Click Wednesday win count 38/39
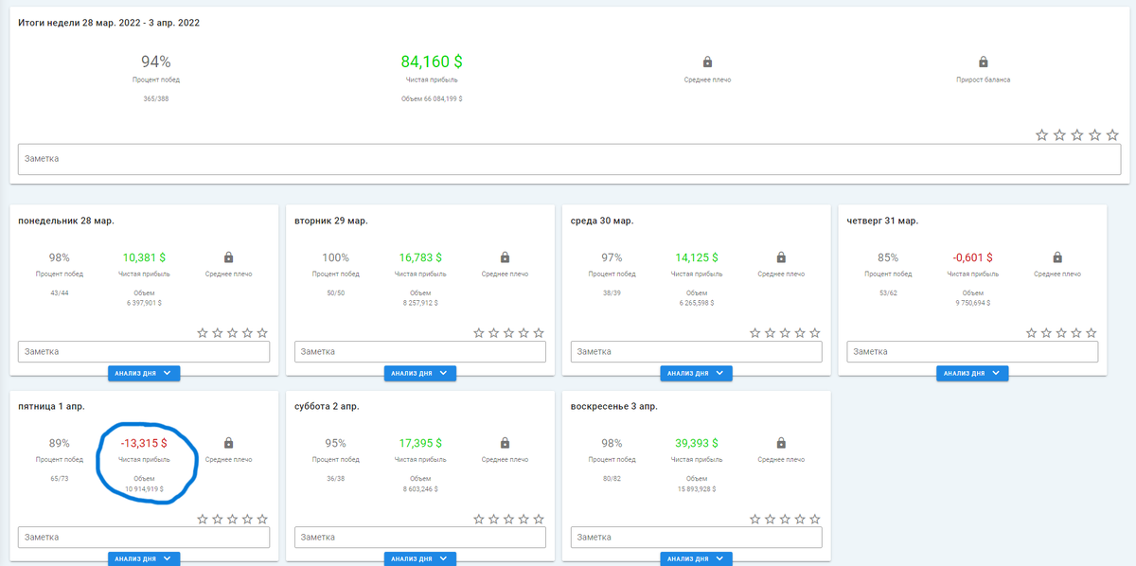The height and width of the screenshot is (566, 1136). point(612,293)
